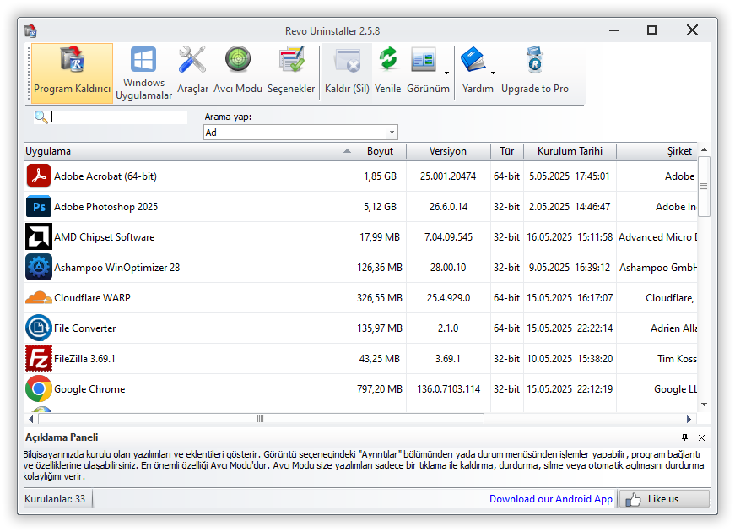Select the FileZilla 3.69.1 icon
Viewport: 735px width, 532px height.
(x=39, y=358)
